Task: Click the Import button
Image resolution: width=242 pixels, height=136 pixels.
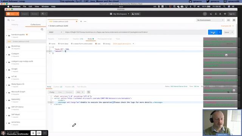Action: coord(25,14)
